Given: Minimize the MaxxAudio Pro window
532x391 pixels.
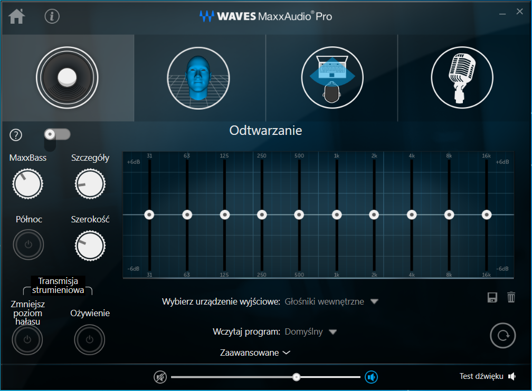Looking at the screenshot, I should tap(502, 14).
